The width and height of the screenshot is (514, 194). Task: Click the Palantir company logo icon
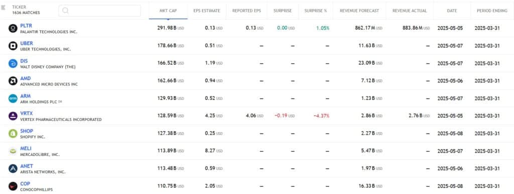13,28
